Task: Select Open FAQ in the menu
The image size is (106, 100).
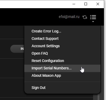Action: pyautogui.click(x=62, y=53)
